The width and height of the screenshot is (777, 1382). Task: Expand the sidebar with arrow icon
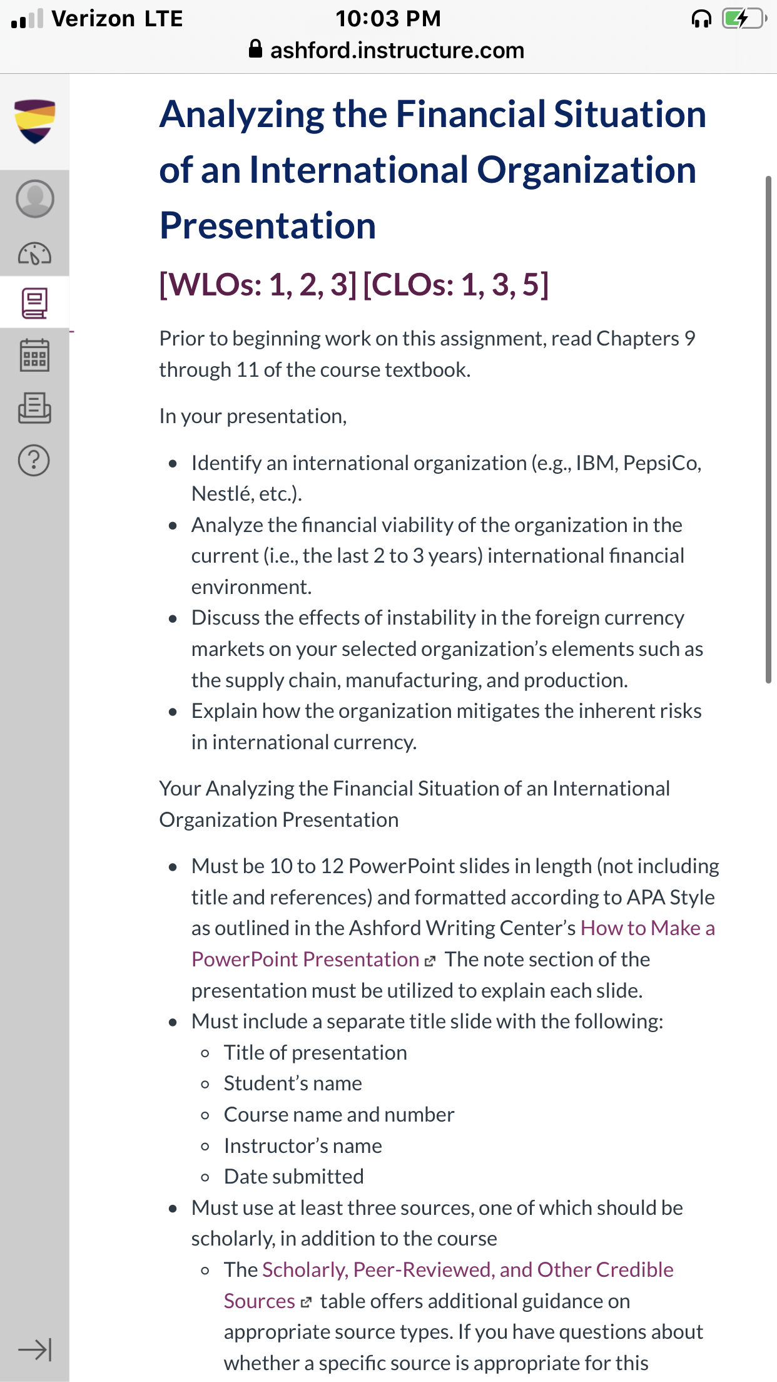tap(34, 1349)
